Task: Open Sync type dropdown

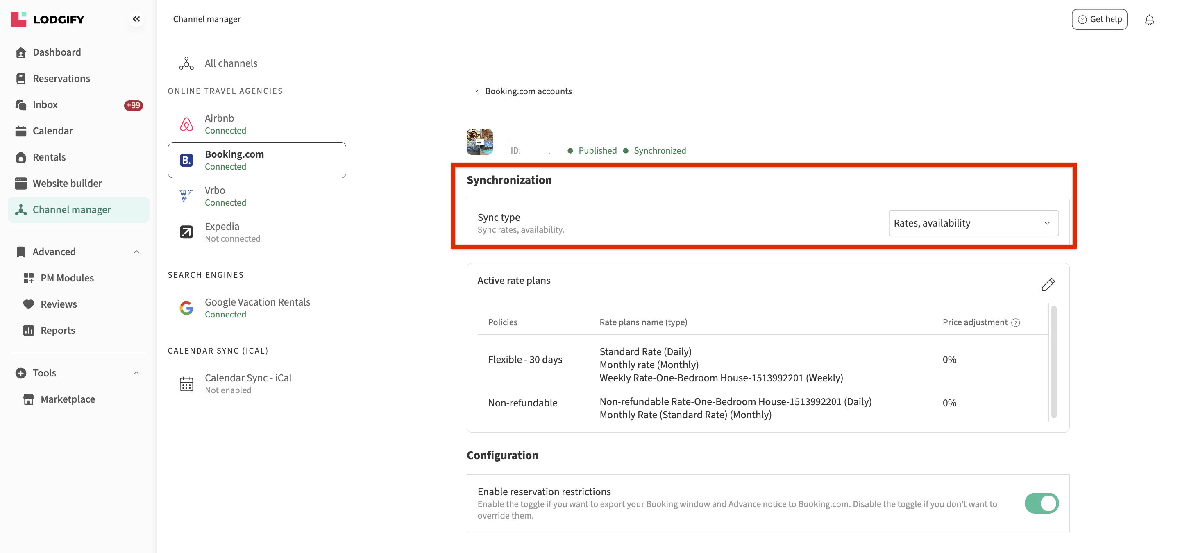Action: (973, 223)
